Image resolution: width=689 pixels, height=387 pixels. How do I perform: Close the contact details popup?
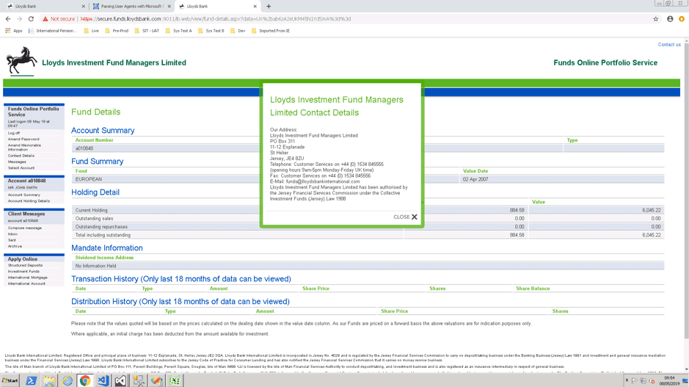point(405,217)
